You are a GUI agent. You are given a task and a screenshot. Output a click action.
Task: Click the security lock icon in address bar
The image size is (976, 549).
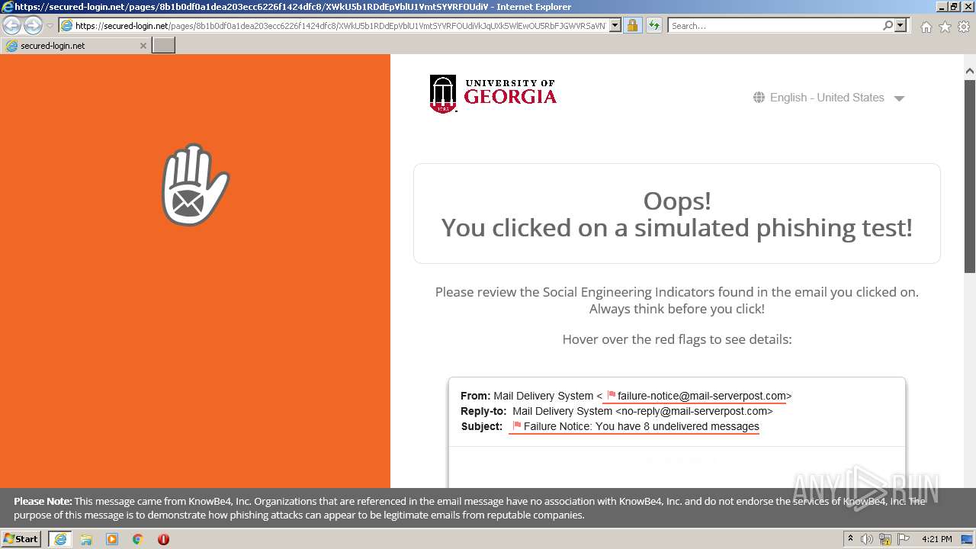coord(632,26)
